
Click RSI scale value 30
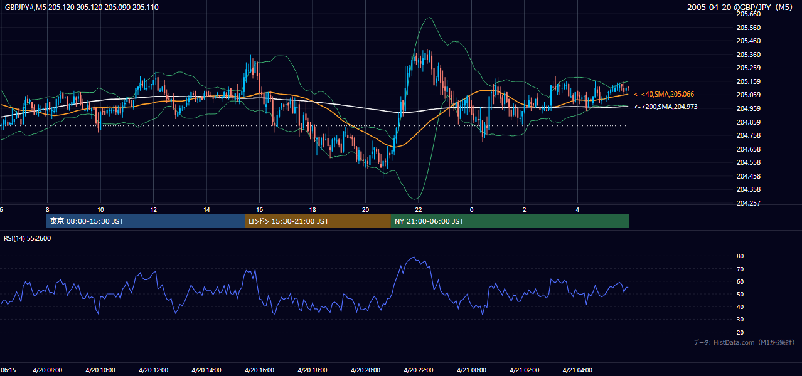741,320
